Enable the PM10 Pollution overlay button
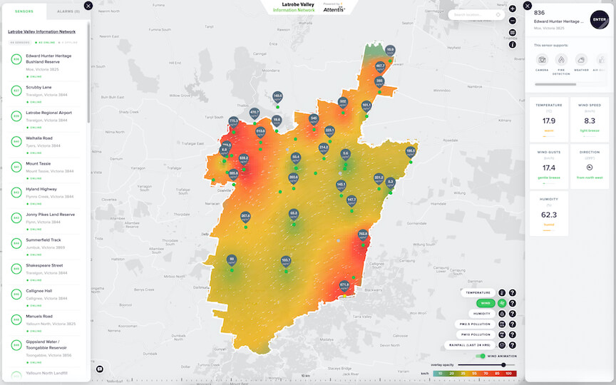 pos(476,334)
